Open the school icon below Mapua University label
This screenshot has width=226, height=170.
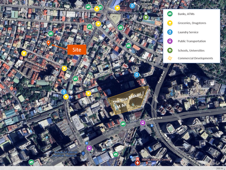146,17
